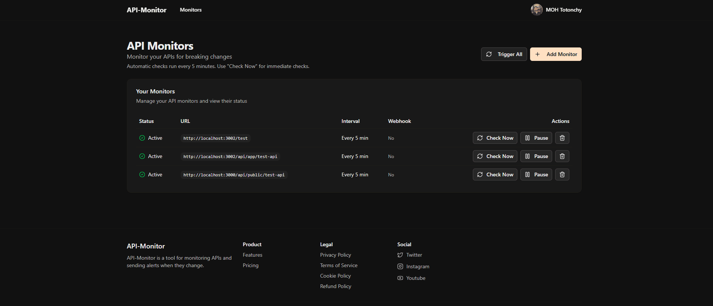The image size is (713, 306).
Task: Check Now for localhost:3000/api/public/test-api
Action: click(x=495, y=174)
